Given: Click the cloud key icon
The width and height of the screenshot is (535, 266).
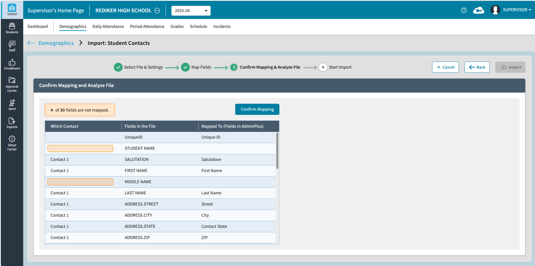Looking at the screenshot, I should [479, 10].
